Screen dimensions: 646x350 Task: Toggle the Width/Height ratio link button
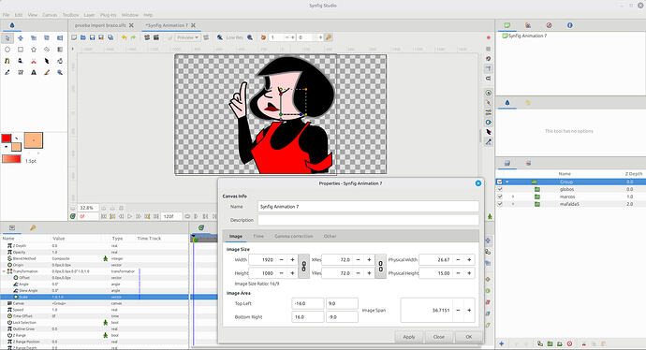(x=303, y=267)
